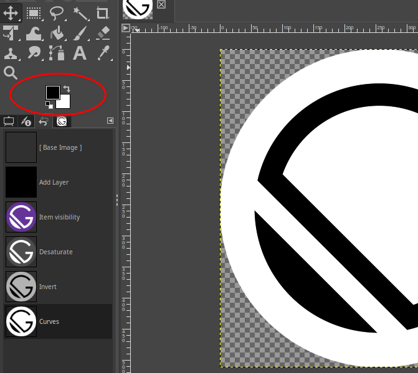Open the black foreground color swatch
This screenshot has height=373, width=418.
(x=52, y=92)
